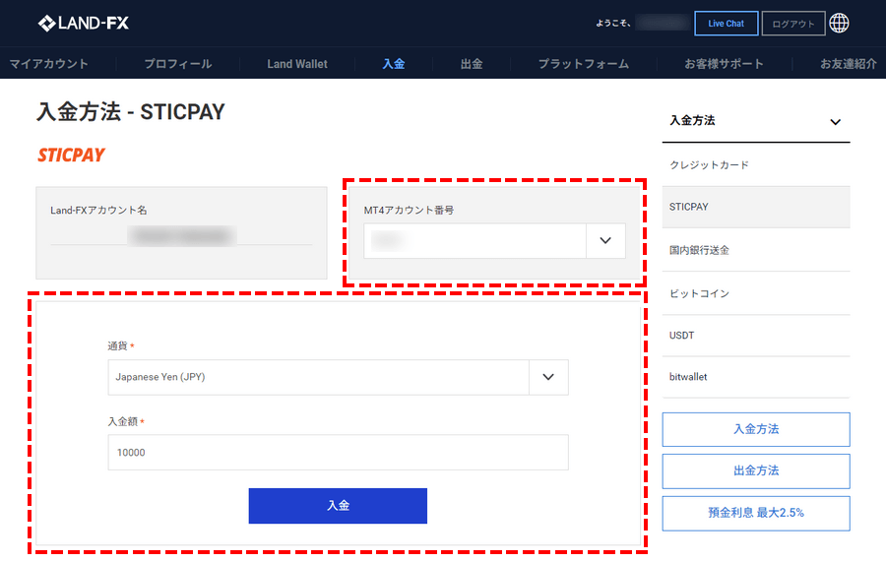Click the ようこそ、 welcome text
The width and height of the screenshot is (886, 562).
(613, 24)
